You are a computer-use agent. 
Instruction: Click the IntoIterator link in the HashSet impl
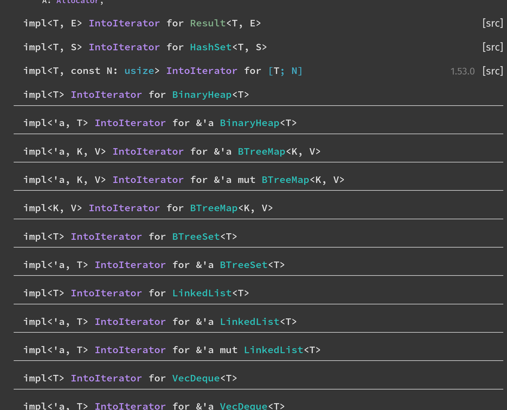124,47
